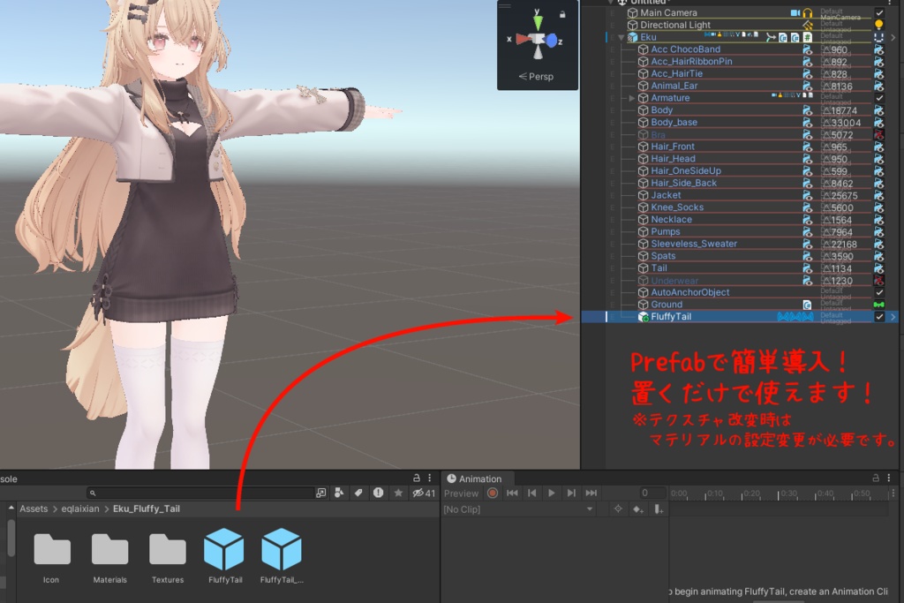
Task: Click the Project panel search field
Action: click(x=200, y=493)
